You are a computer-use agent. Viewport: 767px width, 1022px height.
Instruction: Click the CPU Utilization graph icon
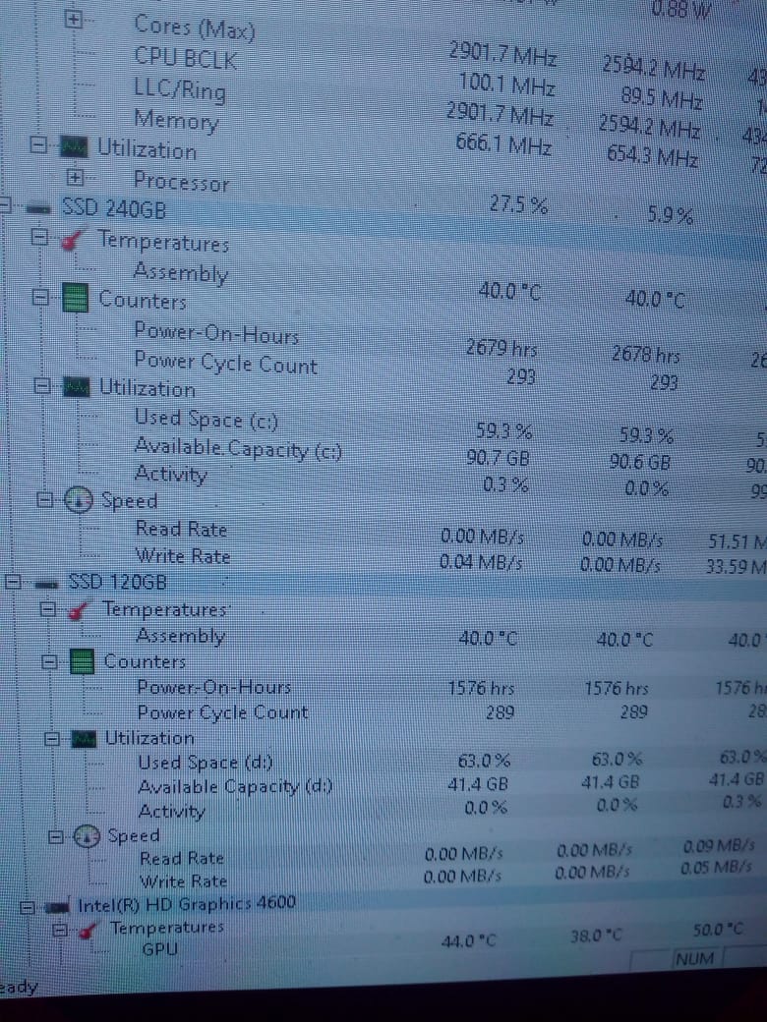[74, 146]
